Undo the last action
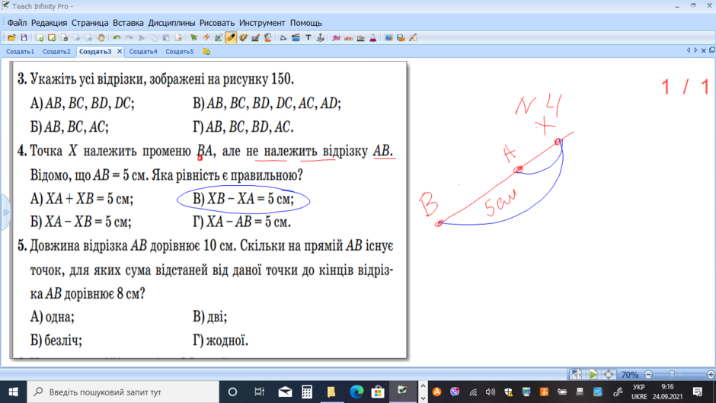The height and width of the screenshot is (403, 716). (117, 38)
